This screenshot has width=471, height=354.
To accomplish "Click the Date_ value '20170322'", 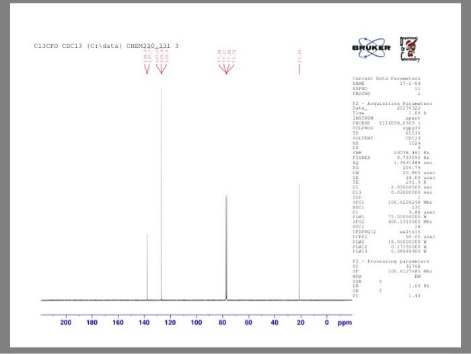I will click(408, 108).
